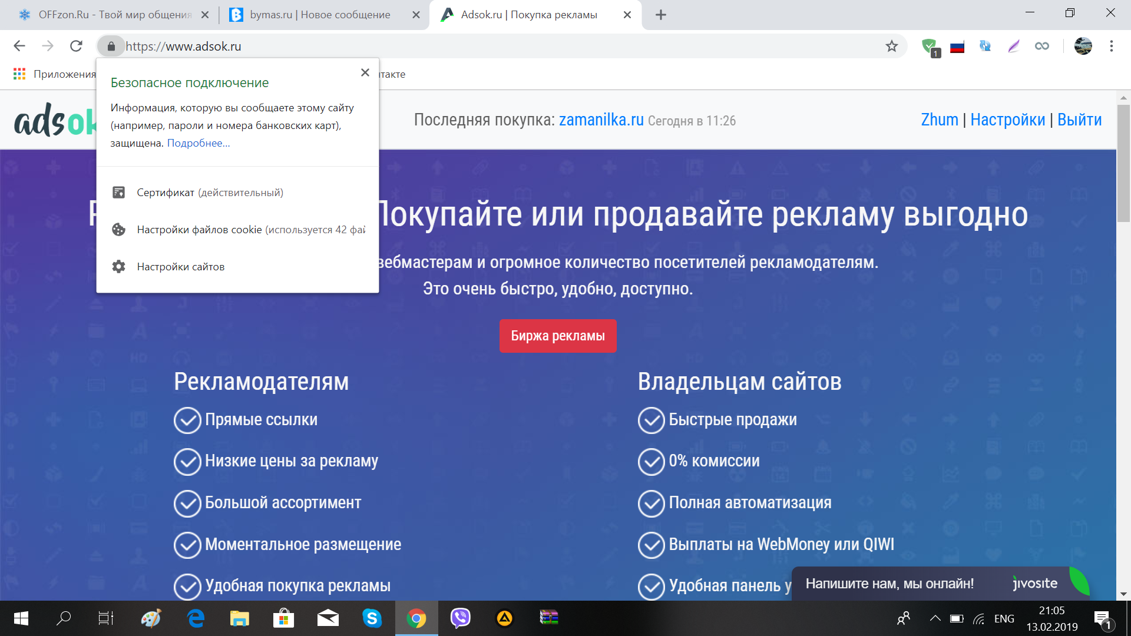Image resolution: width=1131 pixels, height=636 pixels.
Task: Open Chrome three-dot menu
Action: pos(1111,46)
